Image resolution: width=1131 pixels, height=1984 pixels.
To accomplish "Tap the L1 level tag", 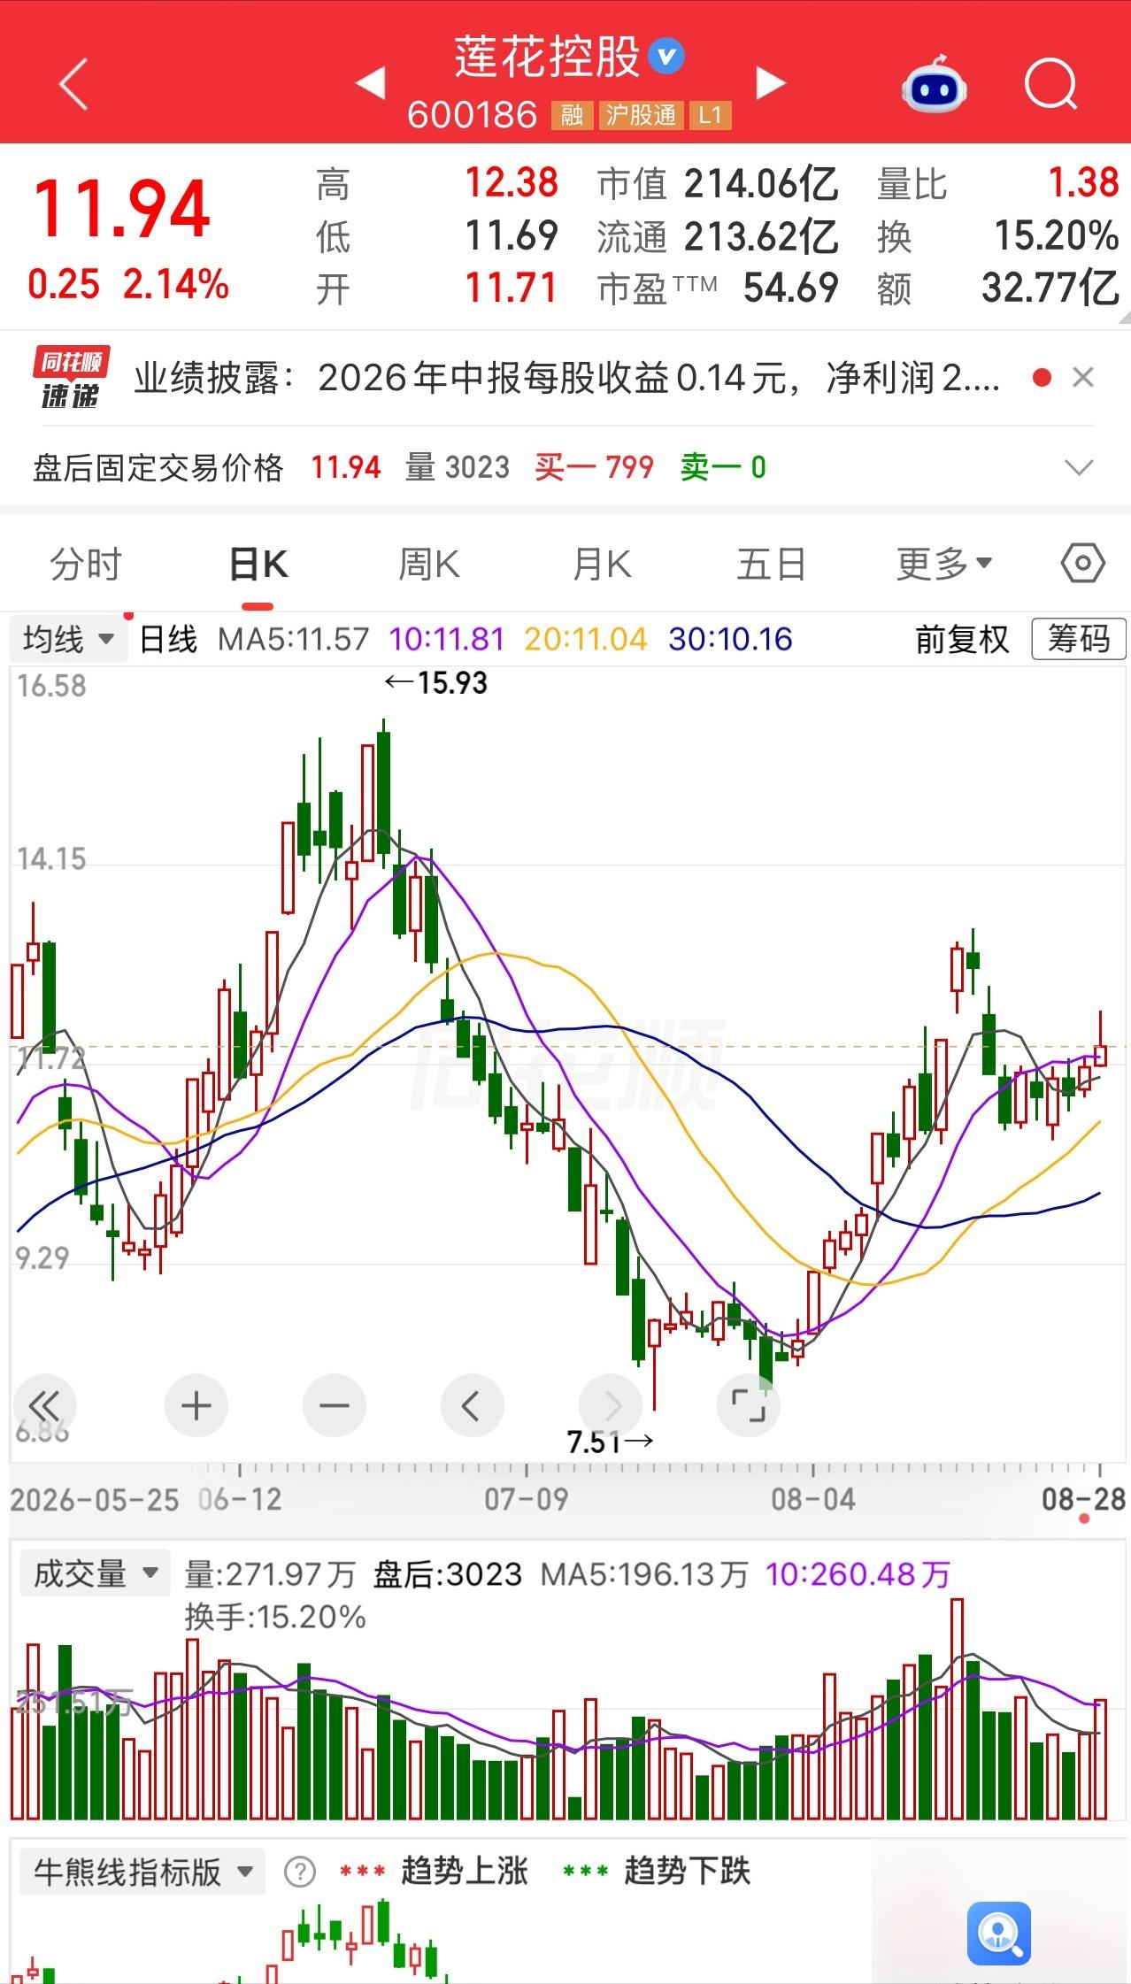I will [x=711, y=115].
